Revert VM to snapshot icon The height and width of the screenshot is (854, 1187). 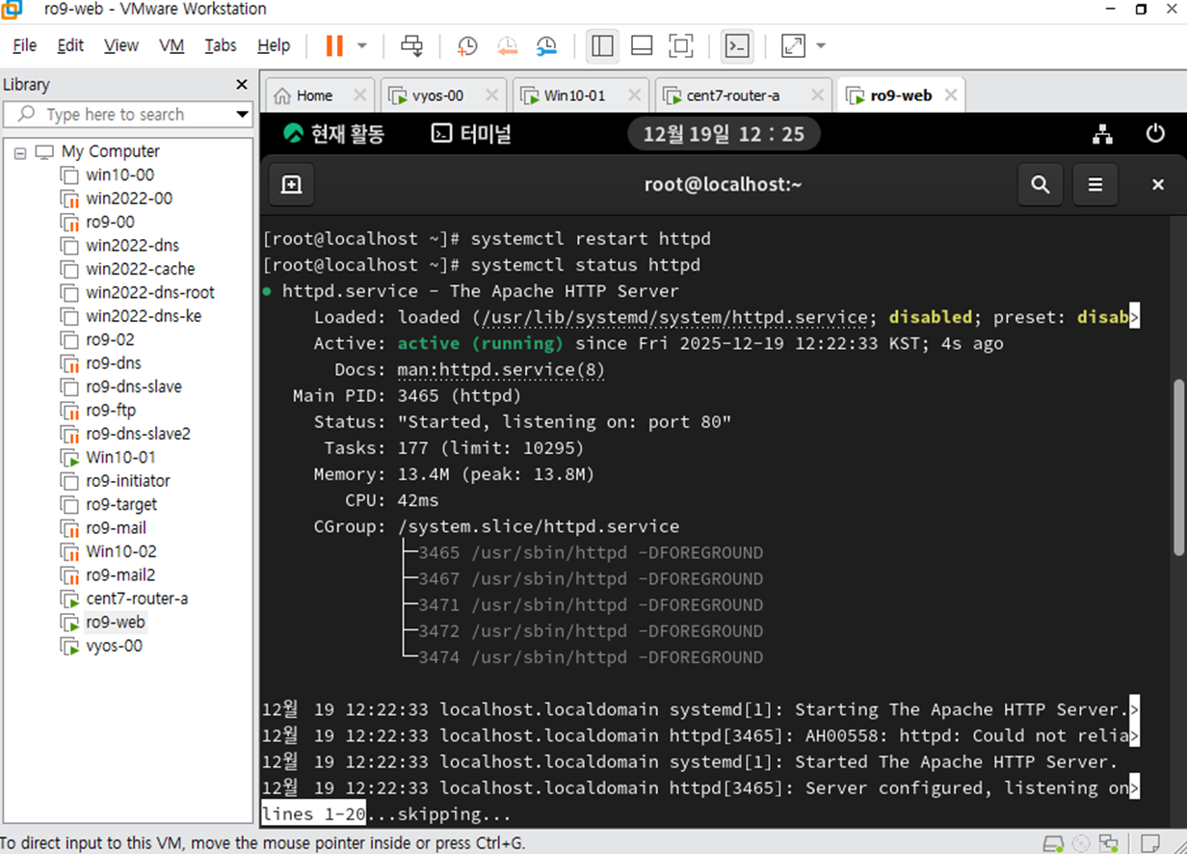coord(507,45)
